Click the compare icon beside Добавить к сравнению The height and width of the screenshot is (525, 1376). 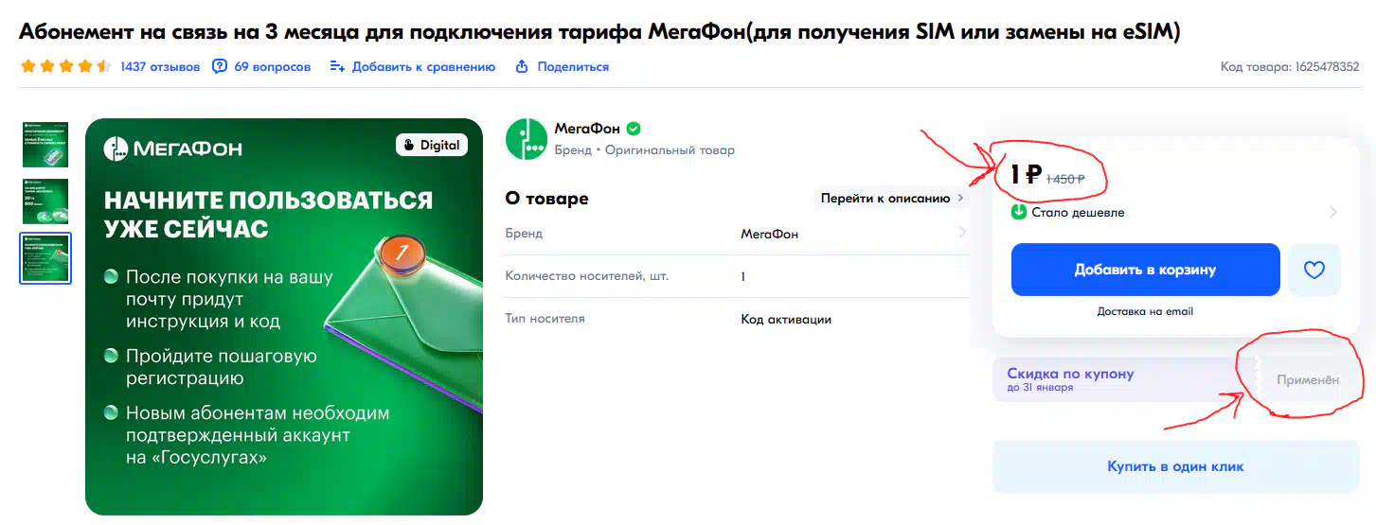pyautogui.click(x=337, y=66)
